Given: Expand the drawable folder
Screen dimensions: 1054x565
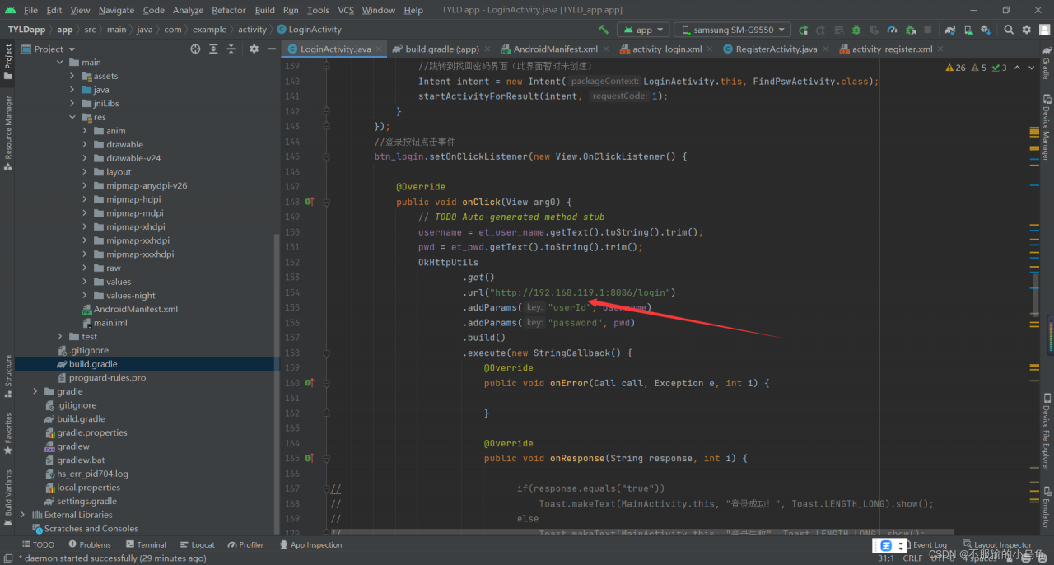Looking at the screenshot, I should coord(85,145).
